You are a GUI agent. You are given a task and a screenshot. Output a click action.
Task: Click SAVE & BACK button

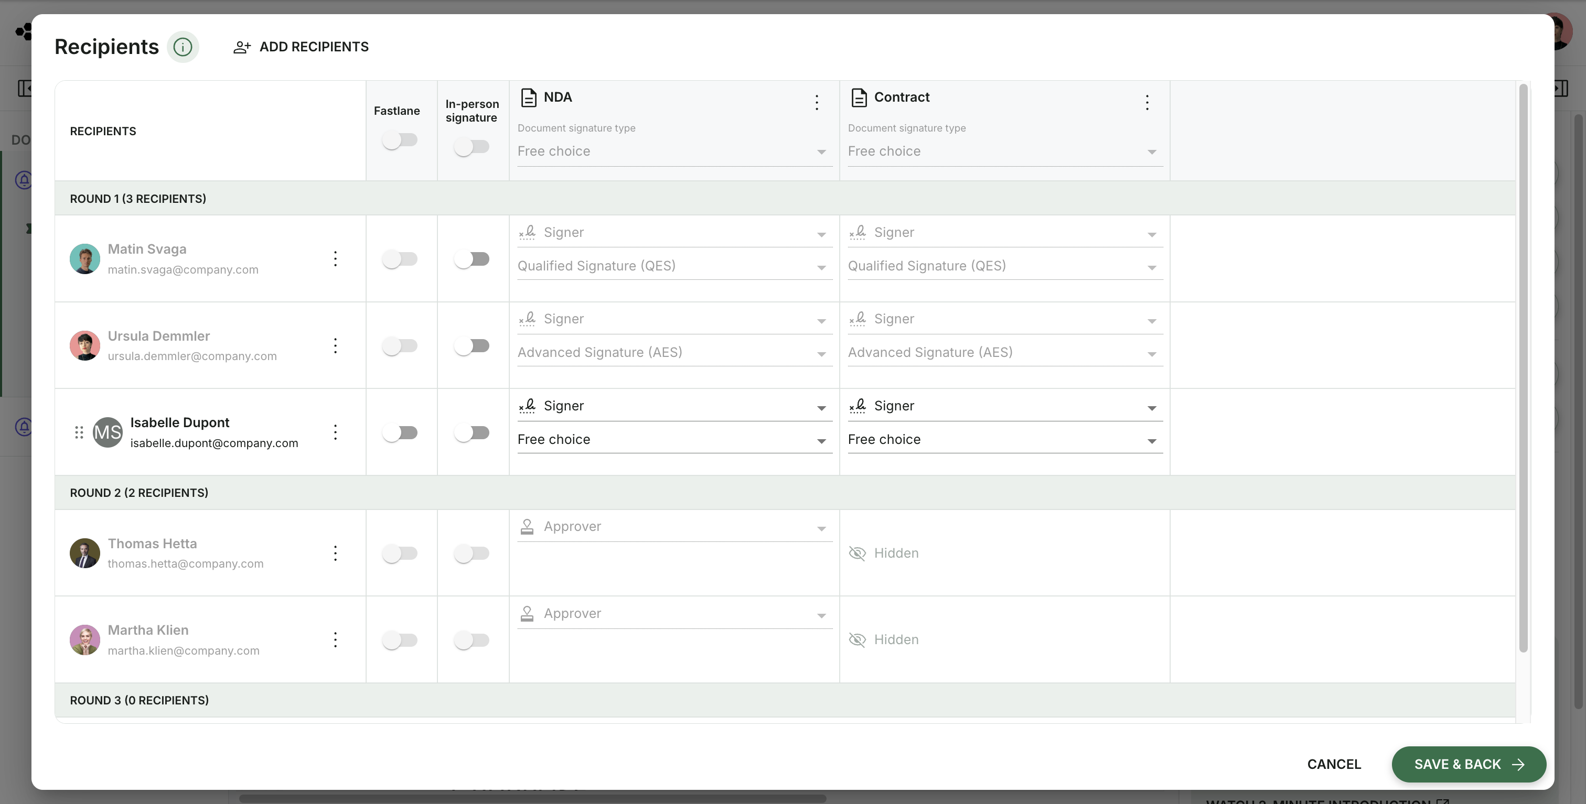coord(1469,764)
